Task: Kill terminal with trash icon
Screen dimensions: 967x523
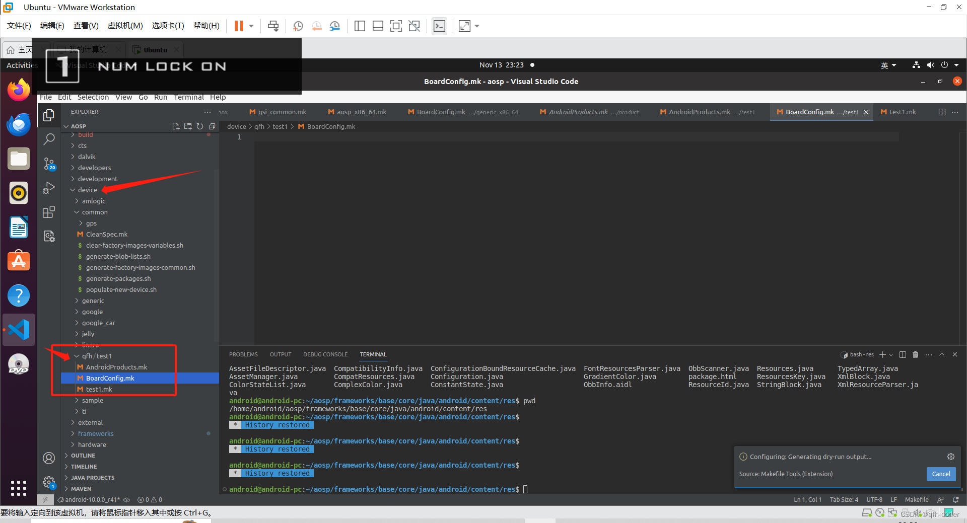Action: [x=916, y=354]
